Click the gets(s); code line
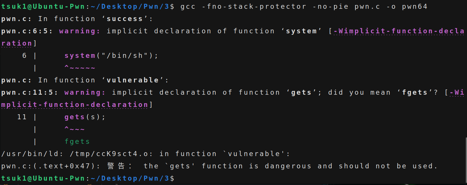Image resolution: width=467 pixels, height=185 pixels. 85,117
